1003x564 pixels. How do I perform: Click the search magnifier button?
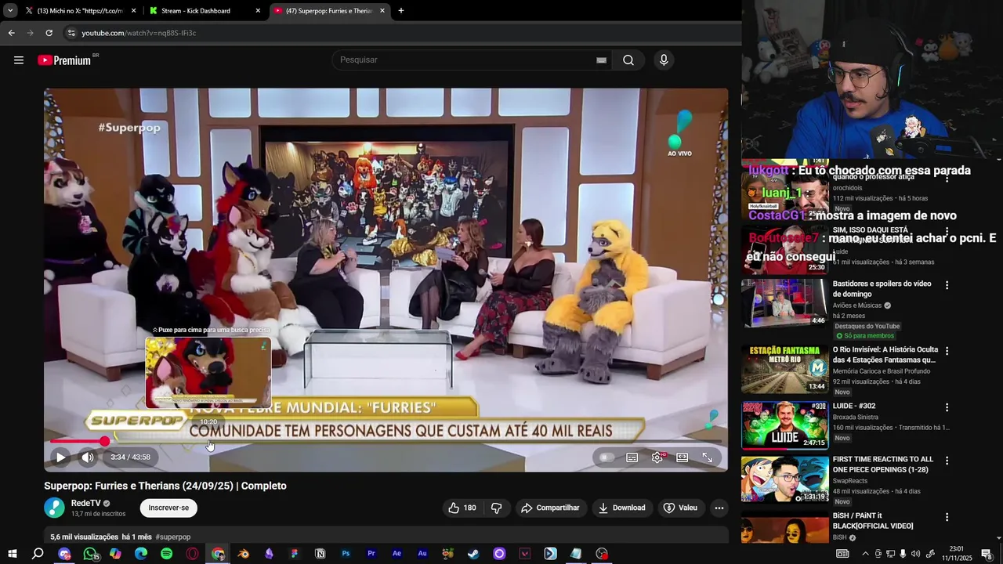coord(628,60)
